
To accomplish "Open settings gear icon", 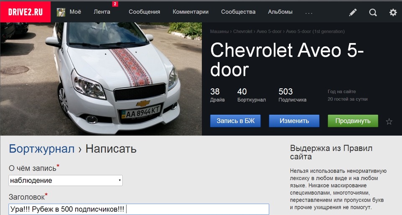I will point(393,12).
